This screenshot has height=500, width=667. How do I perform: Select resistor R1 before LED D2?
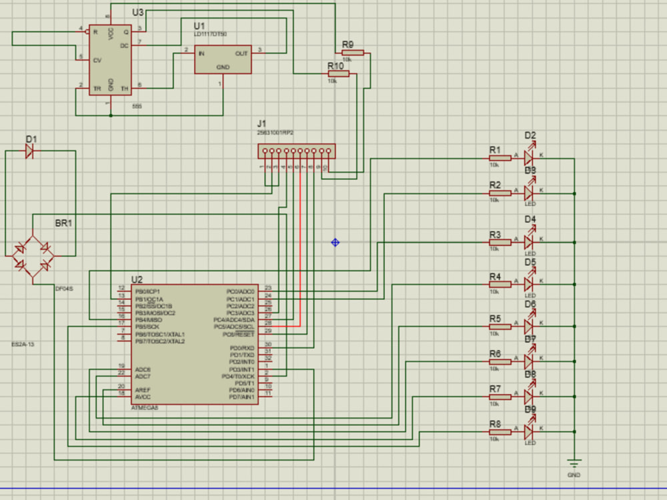click(500, 158)
